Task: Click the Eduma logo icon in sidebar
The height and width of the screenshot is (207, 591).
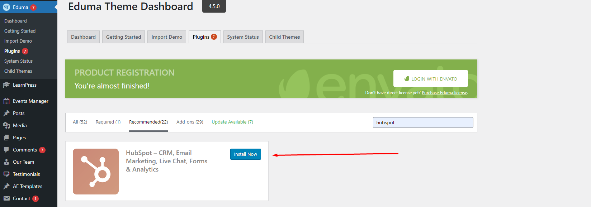Action: coord(6,7)
